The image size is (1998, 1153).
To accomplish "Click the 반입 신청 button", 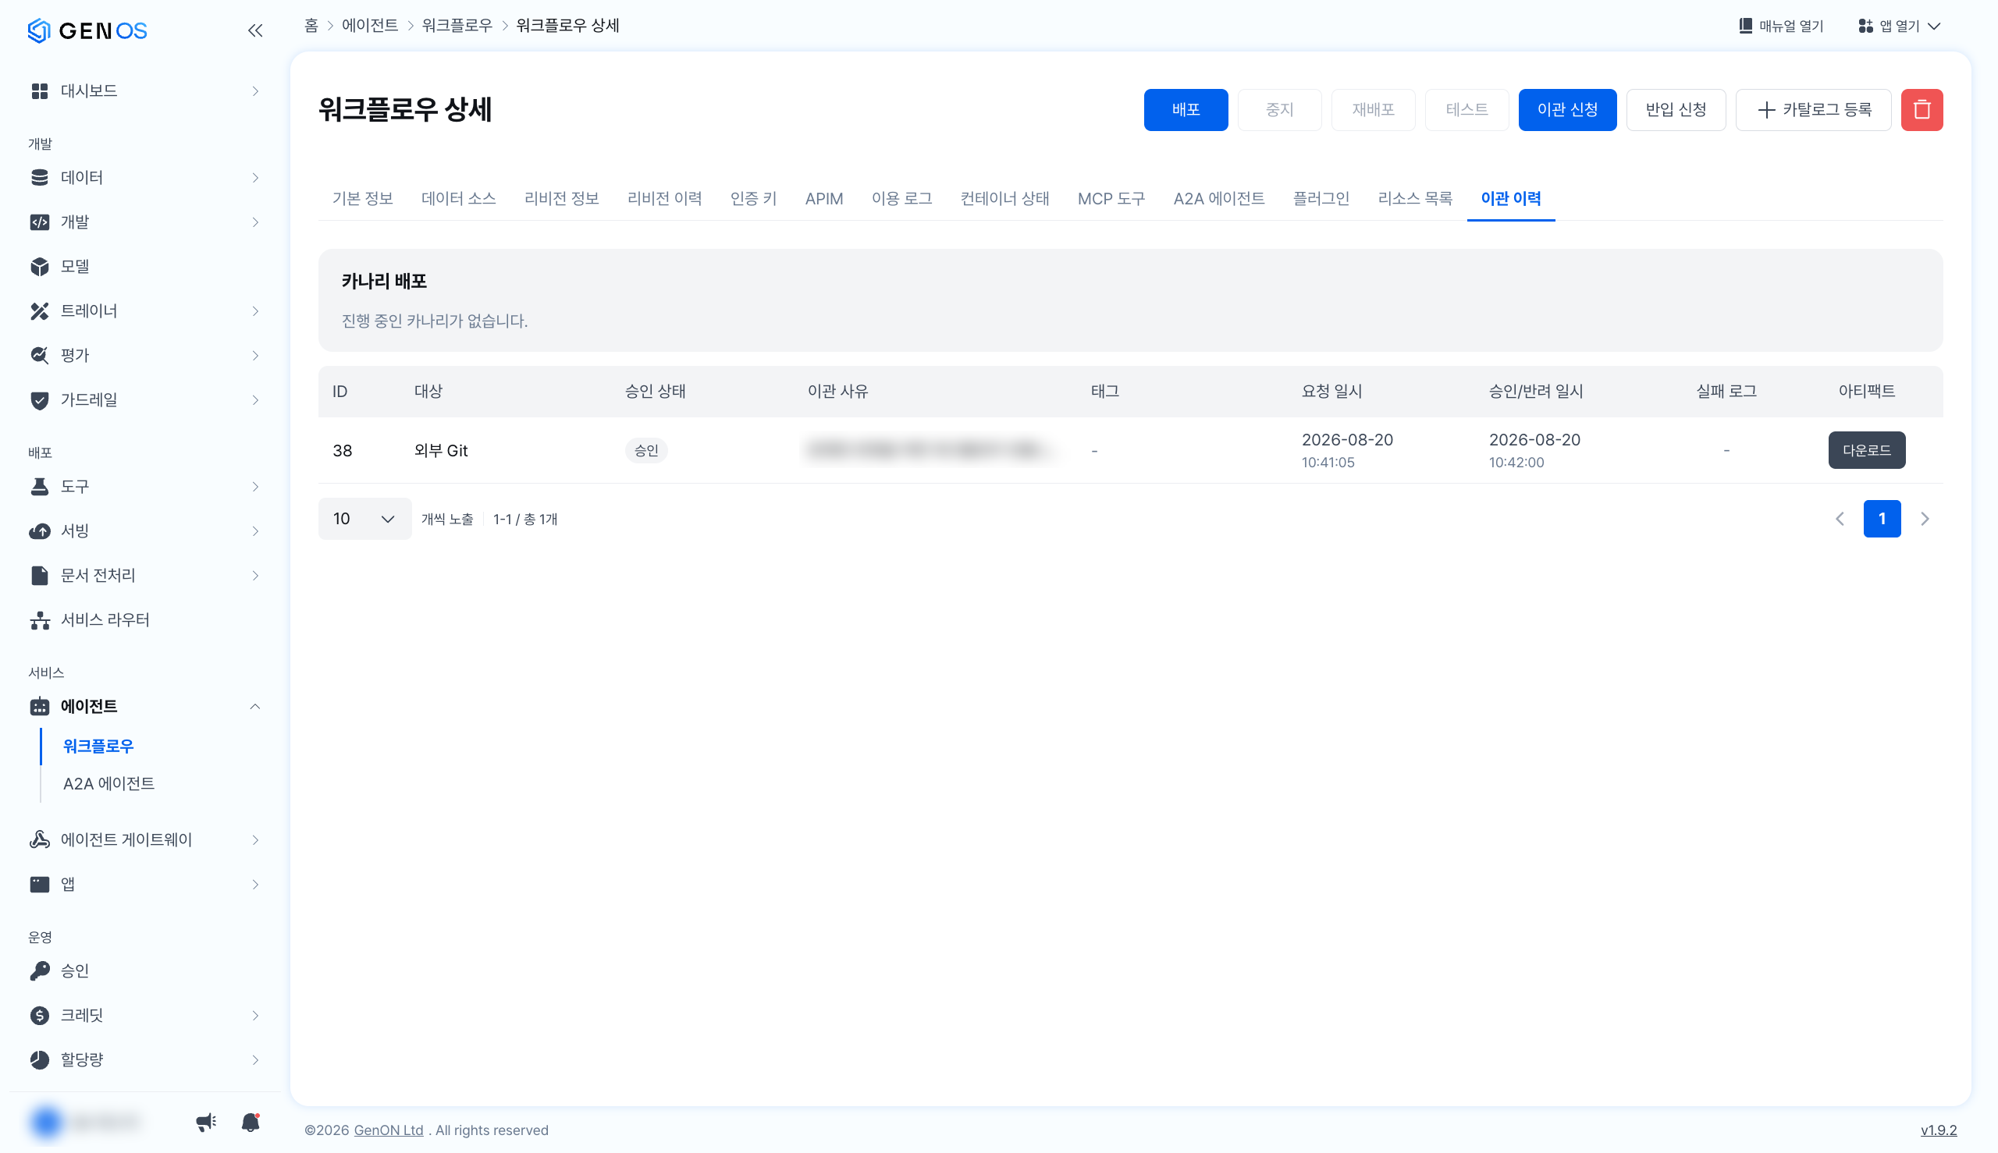I will pos(1676,109).
